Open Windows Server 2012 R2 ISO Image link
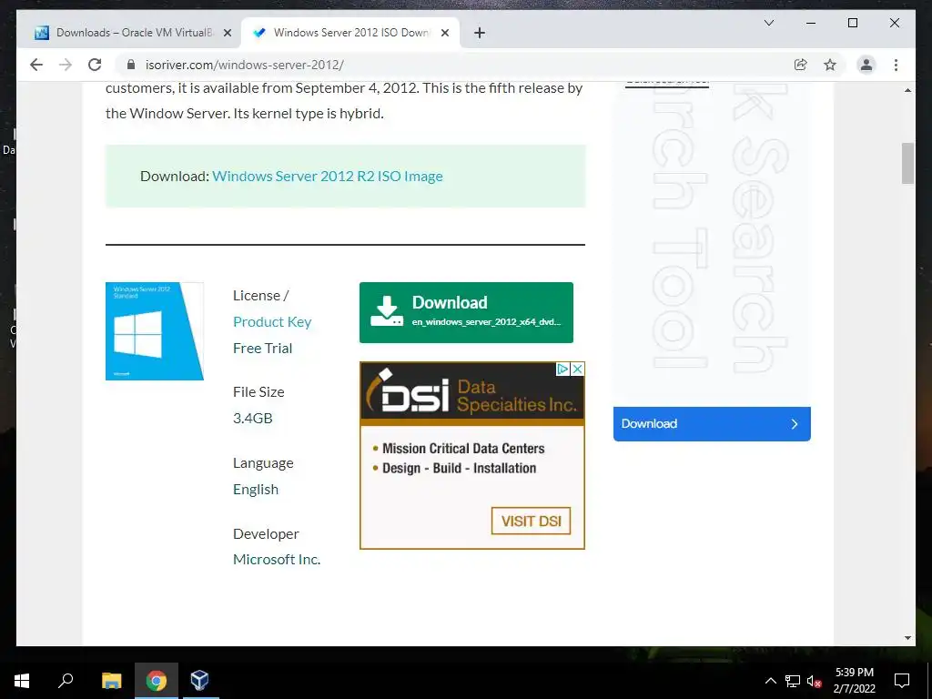The height and width of the screenshot is (699, 932). 328,176
